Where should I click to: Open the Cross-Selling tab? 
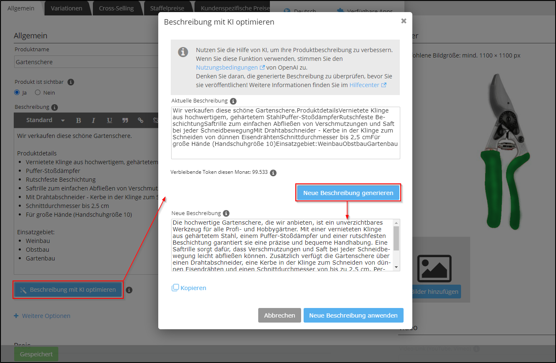tap(116, 8)
